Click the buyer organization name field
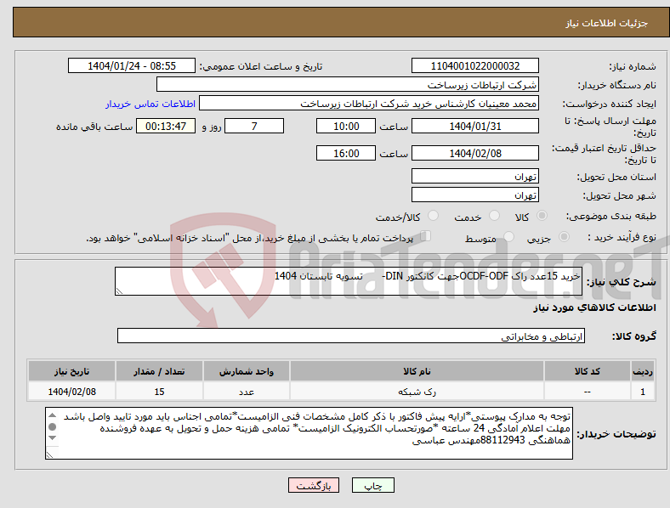 (x=348, y=84)
